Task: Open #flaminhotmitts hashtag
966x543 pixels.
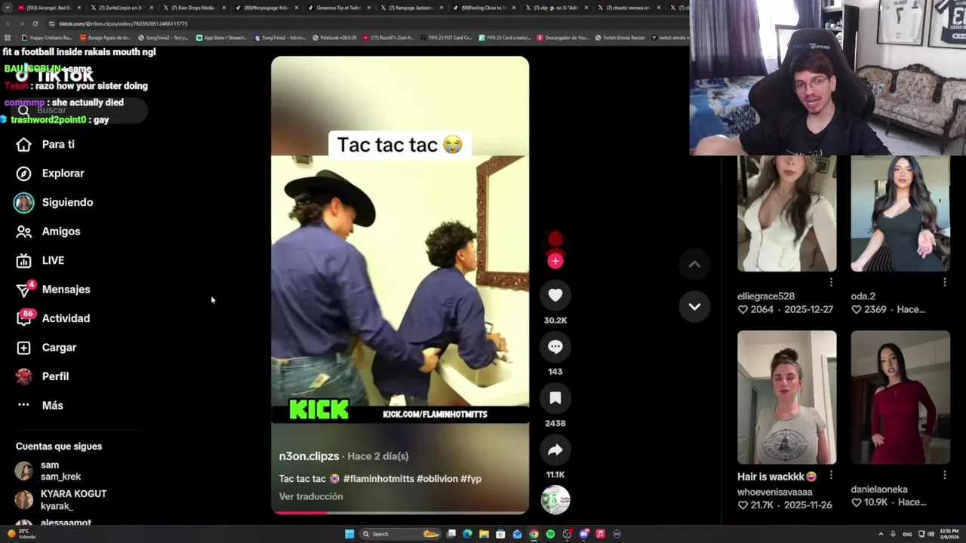Action: point(378,479)
